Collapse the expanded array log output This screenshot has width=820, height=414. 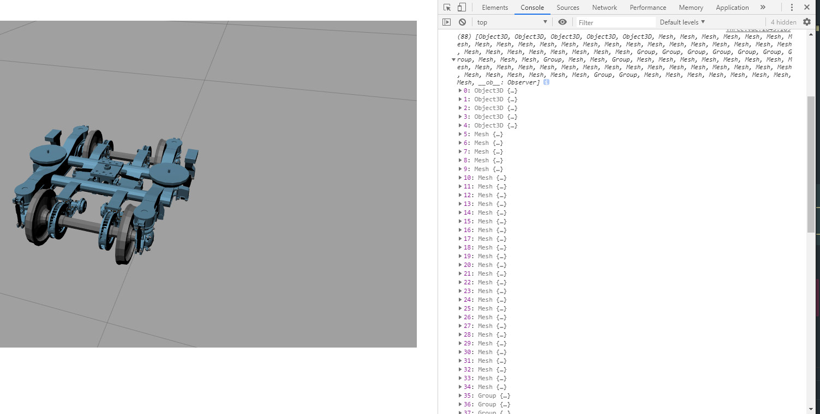tap(454, 59)
